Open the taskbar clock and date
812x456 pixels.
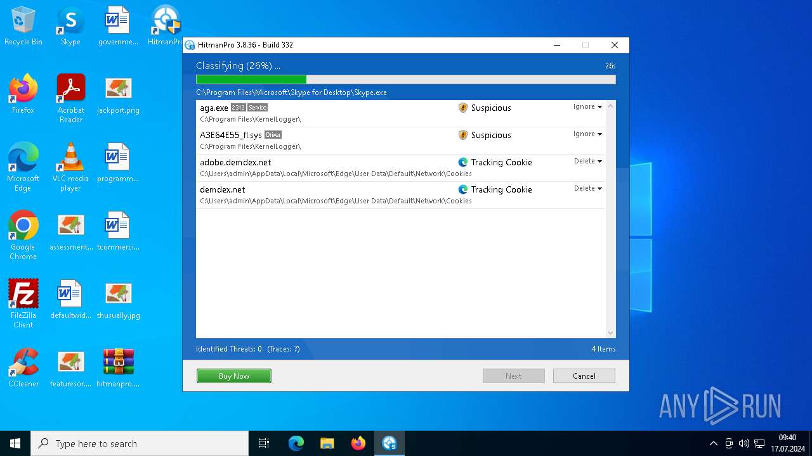pos(787,443)
